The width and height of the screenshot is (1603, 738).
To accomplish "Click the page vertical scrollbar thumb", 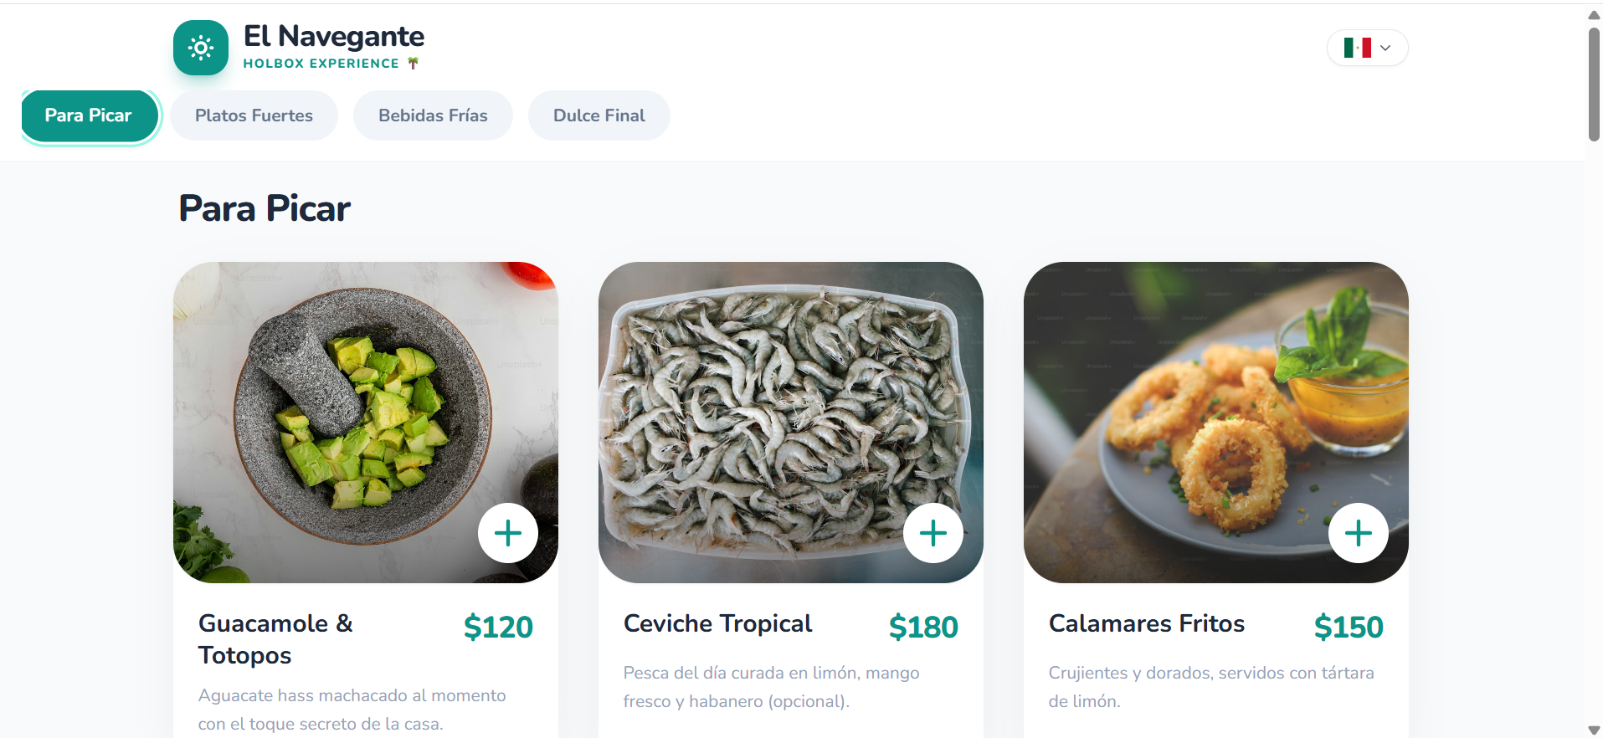I will (x=1594, y=84).
